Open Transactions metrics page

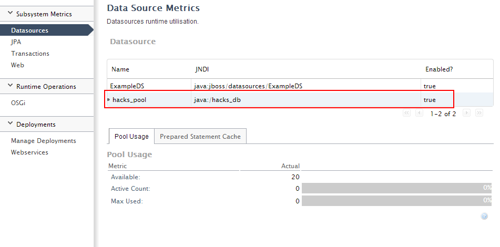pos(30,54)
